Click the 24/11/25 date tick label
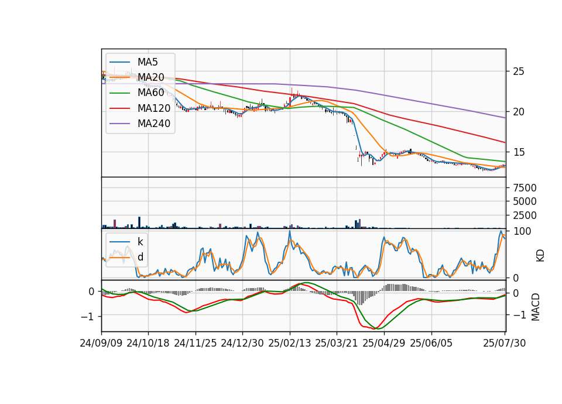The height and width of the screenshot is (404, 562). pos(196,343)
